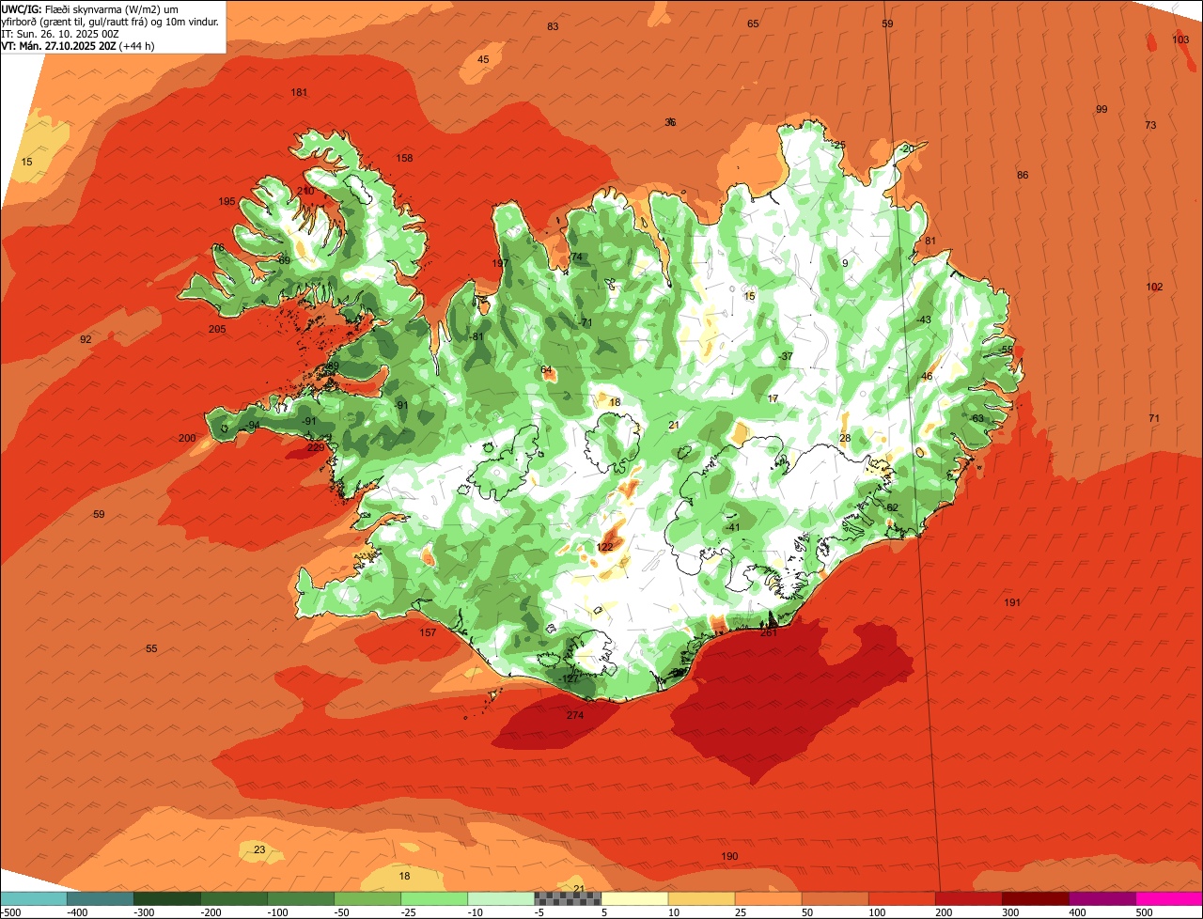Screen dimensions: 1203x919
Task: Click the value 197 in the northern fjord
Action: pyautogui.click(x=500, y=263)
